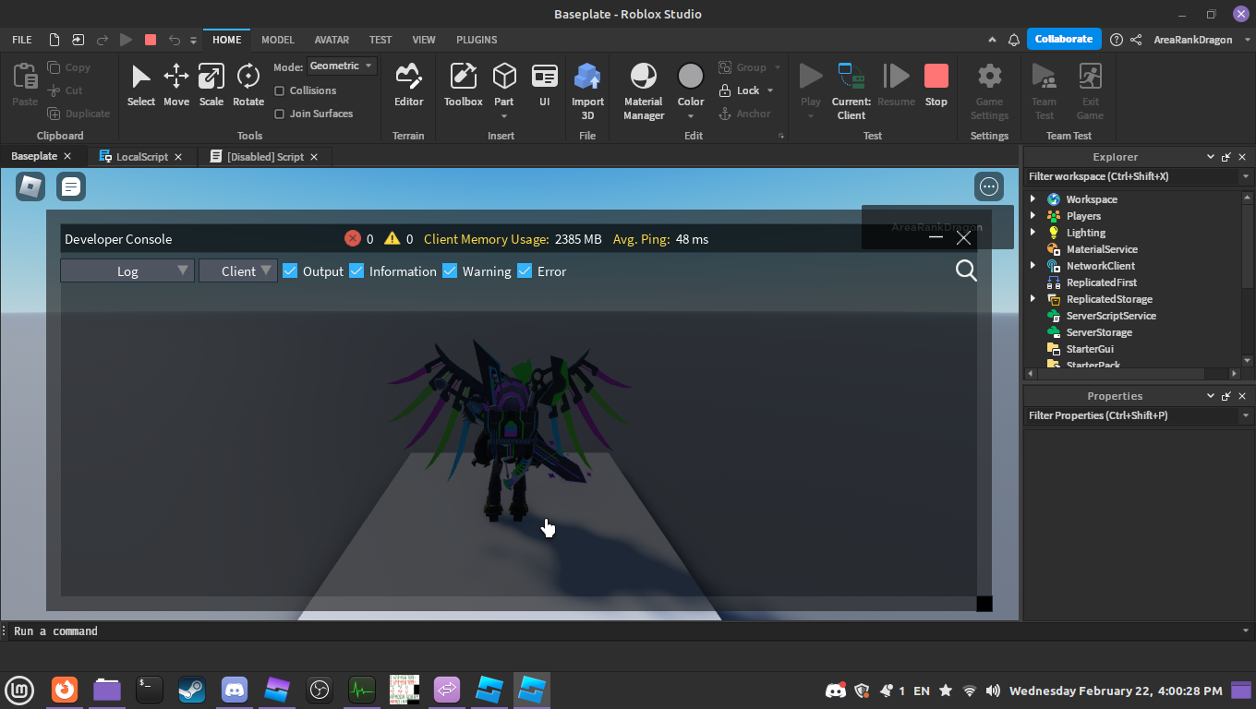Screen dimensions: 1256x709
Task: Expand the Workspace tree node
Action: tap(1033, 199)
